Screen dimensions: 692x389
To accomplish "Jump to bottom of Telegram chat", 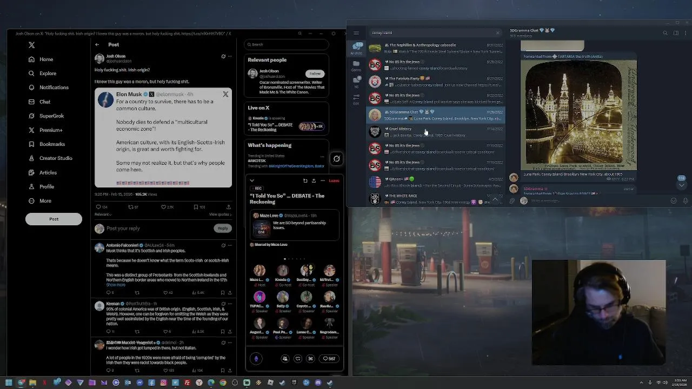I will coord(681,185).
